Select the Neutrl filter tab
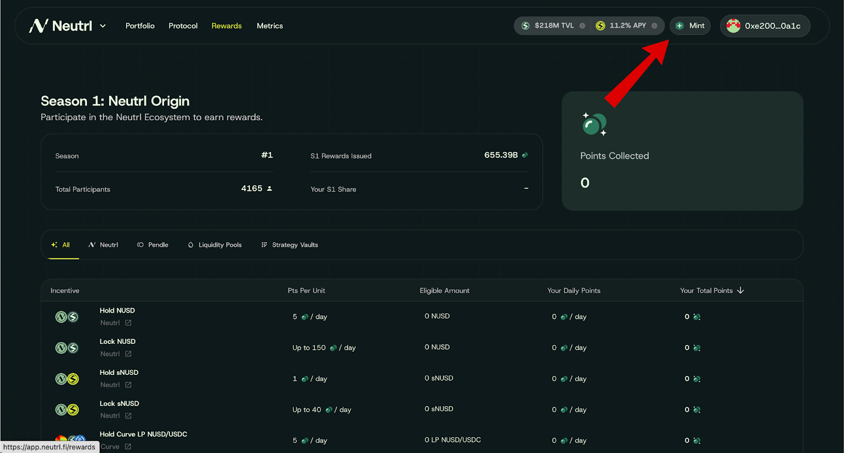The image size is (844, 453). coord(103,245)
